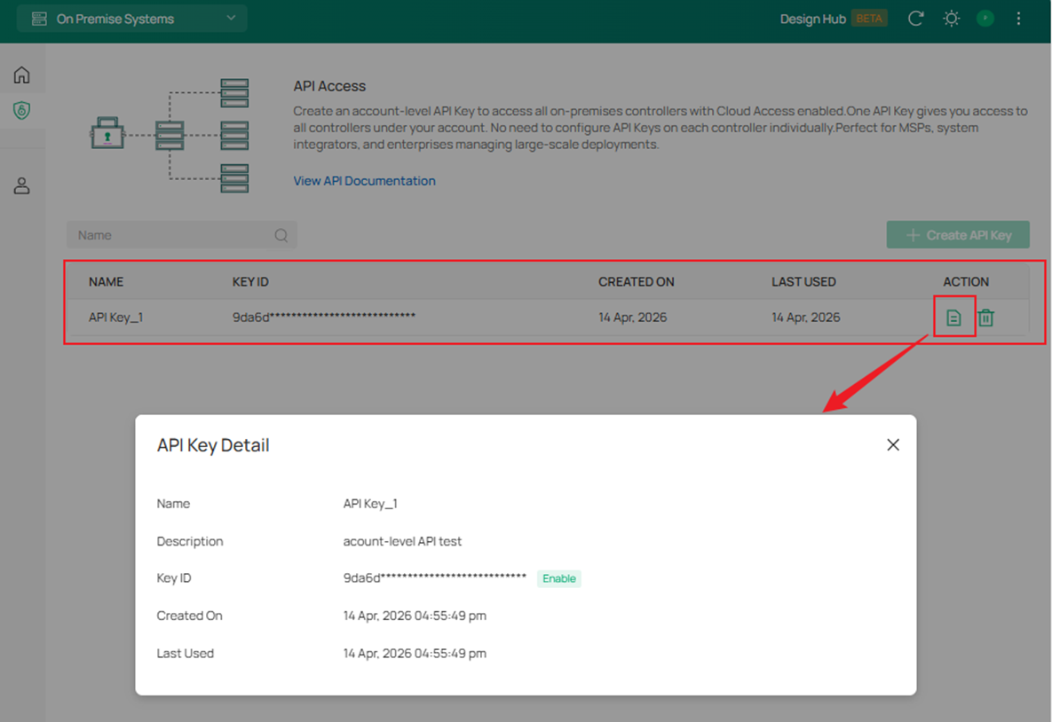Close the API Key Detail dialog
Viewport: 1052px width, 722px height.
tap(893, 445)
